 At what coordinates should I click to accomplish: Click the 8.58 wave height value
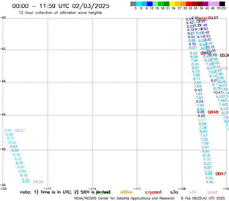click(202, 124)
